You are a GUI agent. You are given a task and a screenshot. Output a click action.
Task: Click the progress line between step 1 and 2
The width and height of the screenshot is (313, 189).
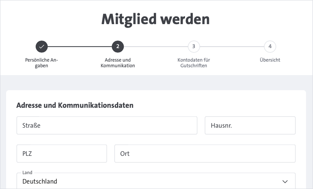coord(79,46)
